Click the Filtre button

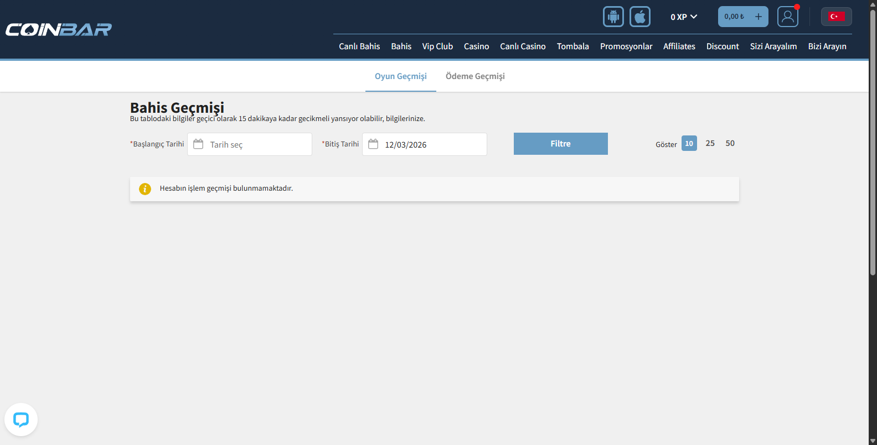pos(561,144)
